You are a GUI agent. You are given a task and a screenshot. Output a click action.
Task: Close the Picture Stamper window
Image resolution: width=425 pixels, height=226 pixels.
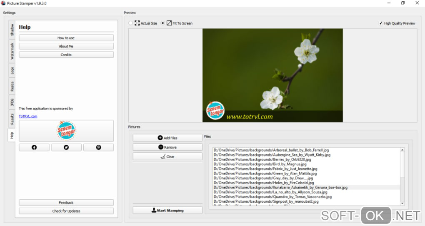click(x=417, y=3)
